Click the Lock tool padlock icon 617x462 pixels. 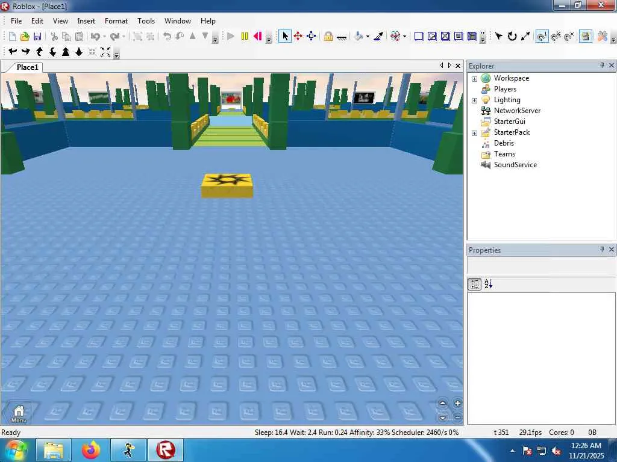click(x=328, y=37)
